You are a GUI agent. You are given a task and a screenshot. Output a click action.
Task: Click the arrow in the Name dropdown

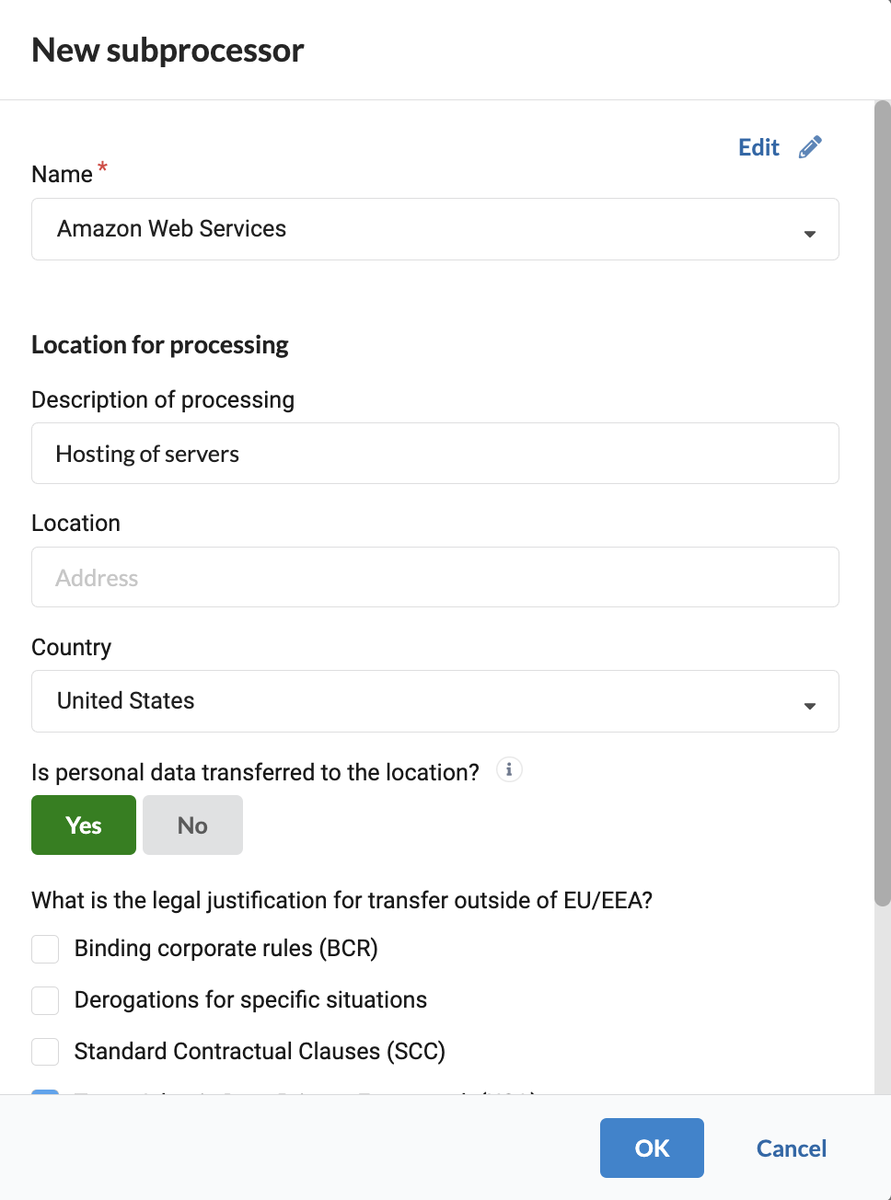(x=809, y=234)
